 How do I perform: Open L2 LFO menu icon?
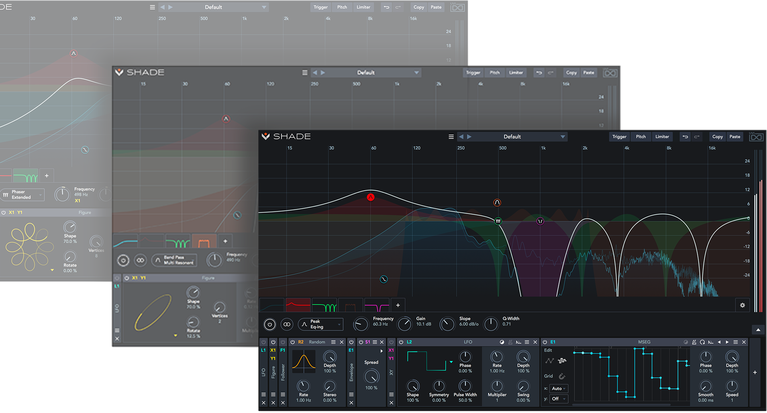point(527,342)
